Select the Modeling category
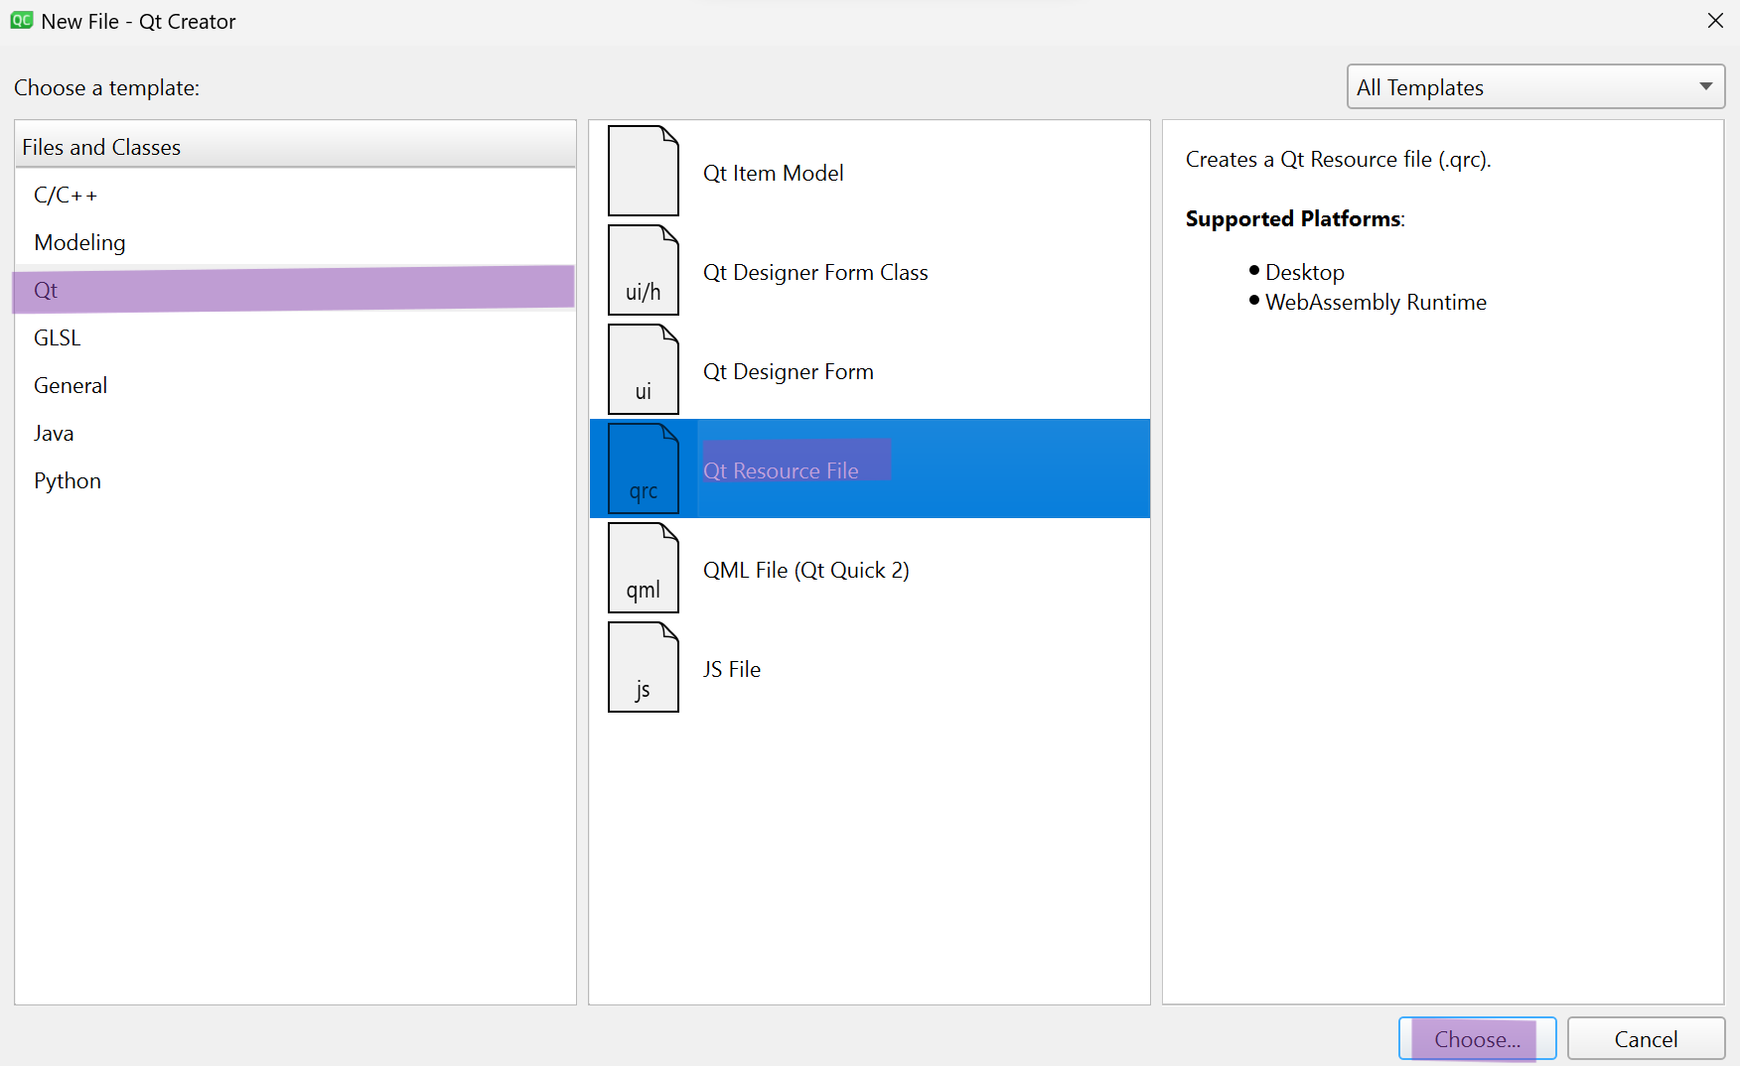This screenshot has height=1066, width=1740. 295,242
